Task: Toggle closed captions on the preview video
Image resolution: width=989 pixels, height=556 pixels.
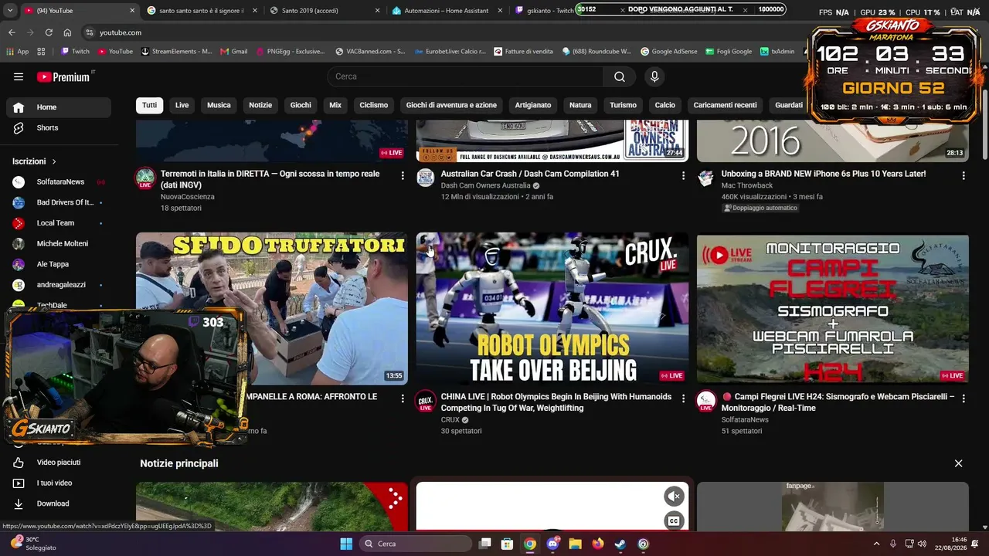Action: pyautogui.click(x=674, y=521)
